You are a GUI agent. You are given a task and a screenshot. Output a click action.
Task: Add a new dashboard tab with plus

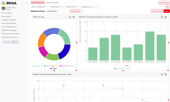(x=98, y=7)
